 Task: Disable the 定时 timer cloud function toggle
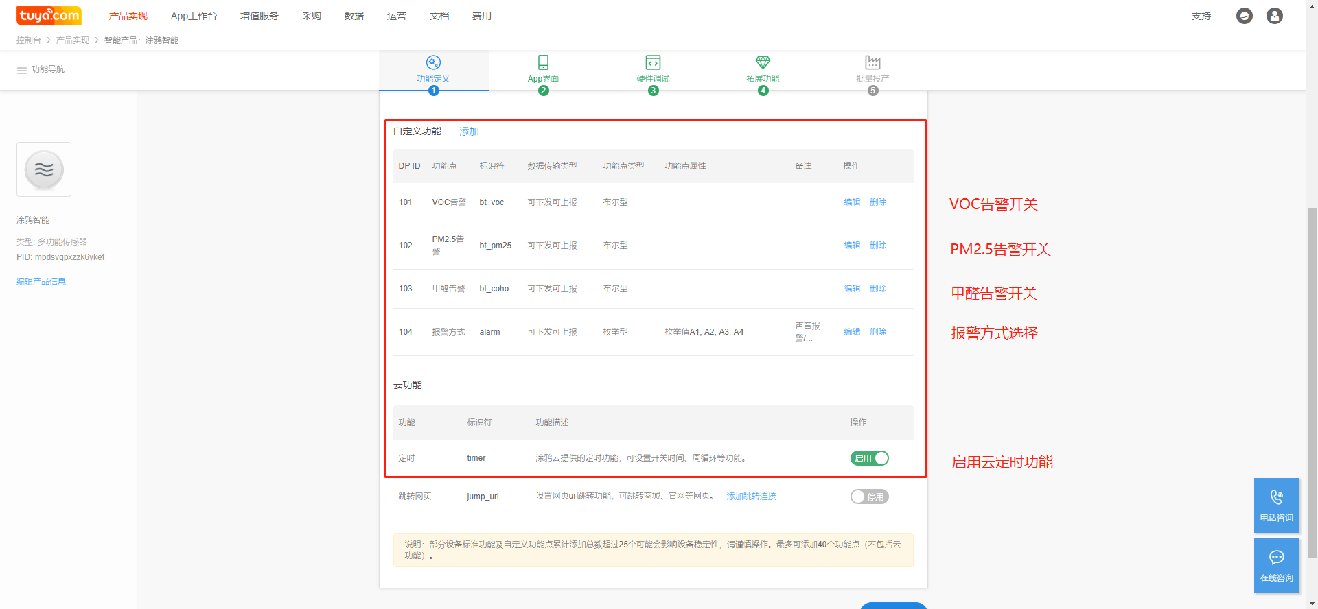870,458
